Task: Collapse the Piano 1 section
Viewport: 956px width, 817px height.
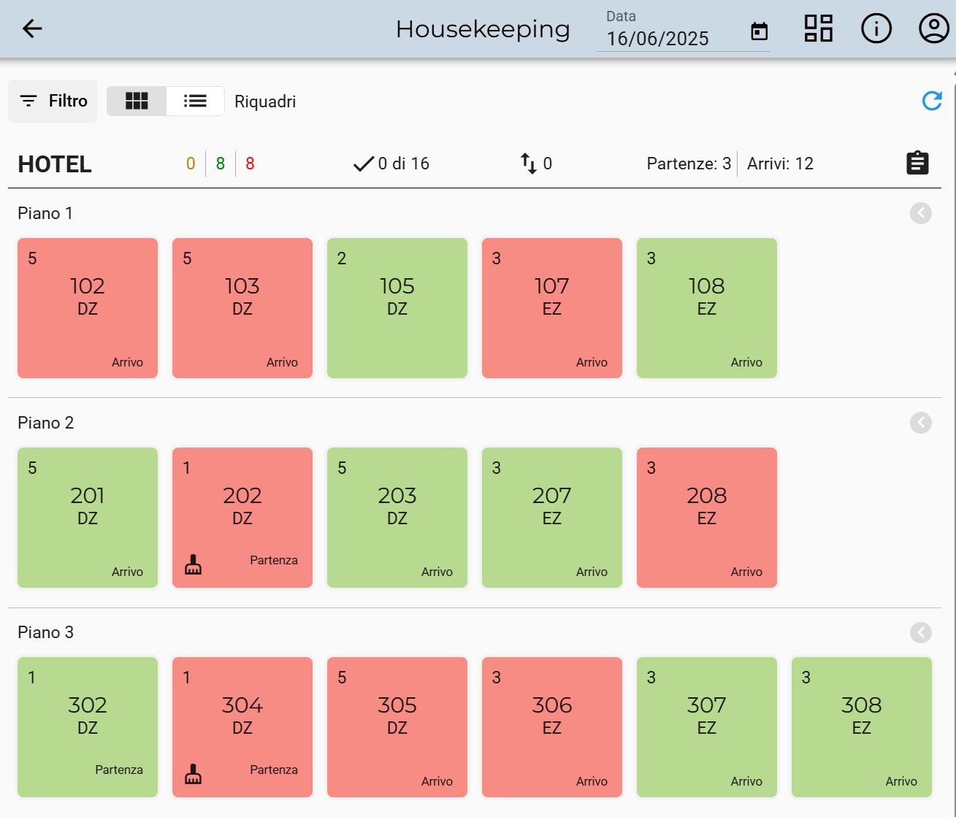Action: 920,213
